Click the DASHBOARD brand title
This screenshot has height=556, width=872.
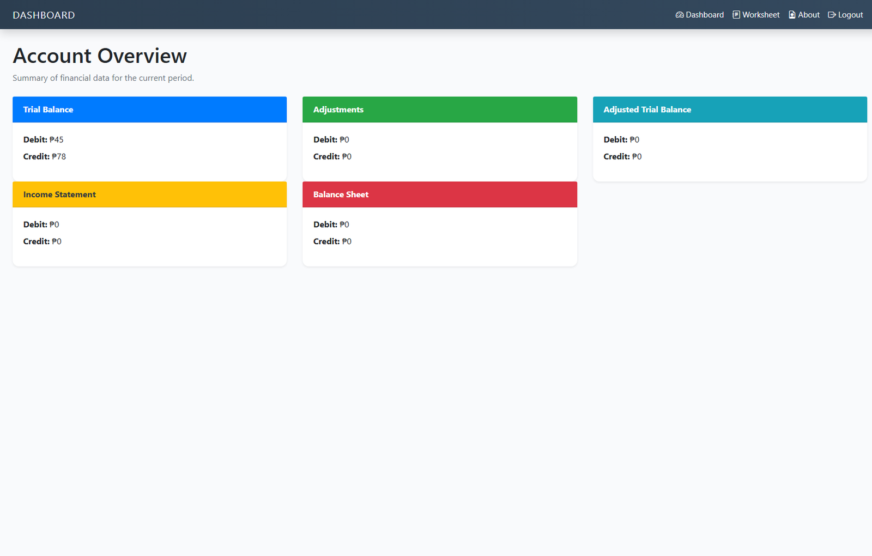(x=44, y=15)
